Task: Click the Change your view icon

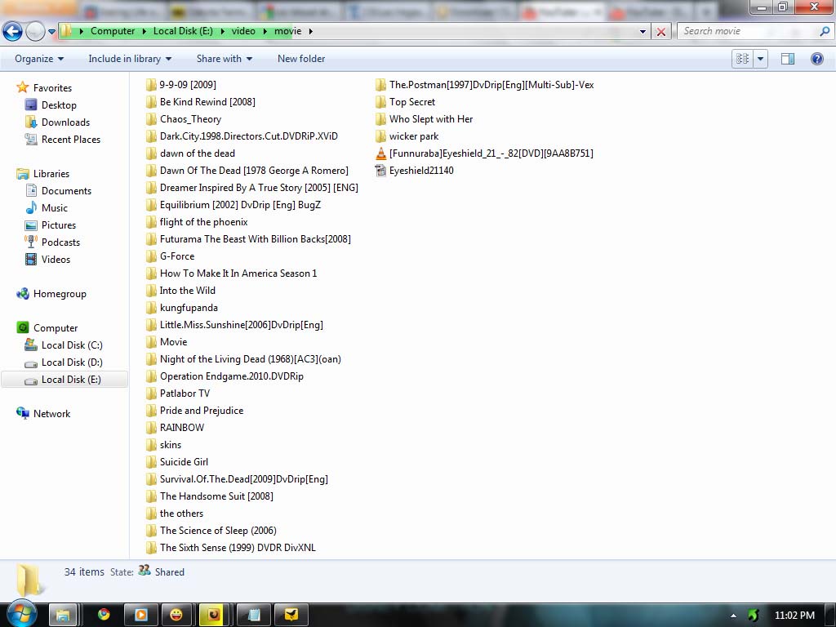Action: pyautogui.click(x=742, y=59)
